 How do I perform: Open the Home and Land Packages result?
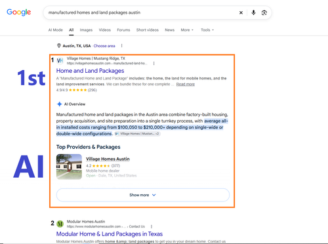tap(90, 71)
